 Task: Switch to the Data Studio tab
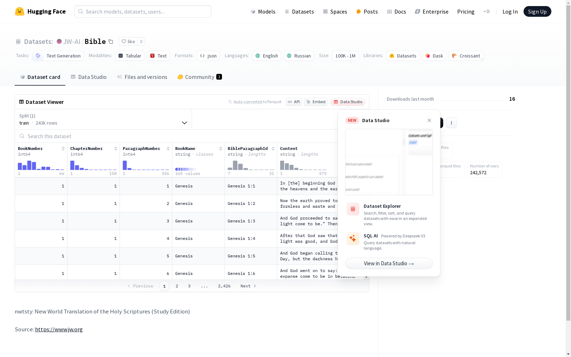click(89, 77)
